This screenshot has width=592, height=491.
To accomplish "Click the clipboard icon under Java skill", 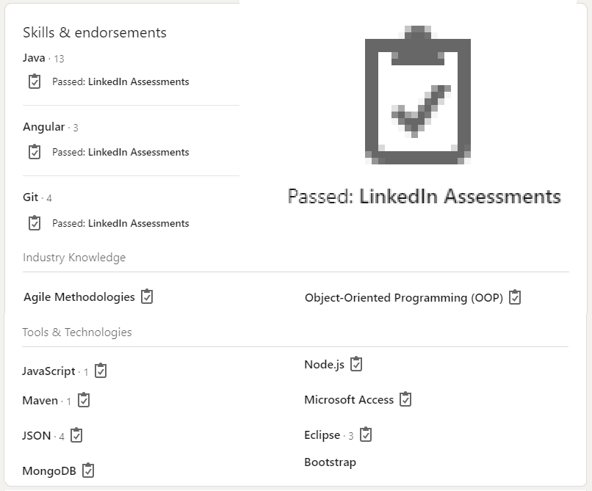I will (35, 81).
